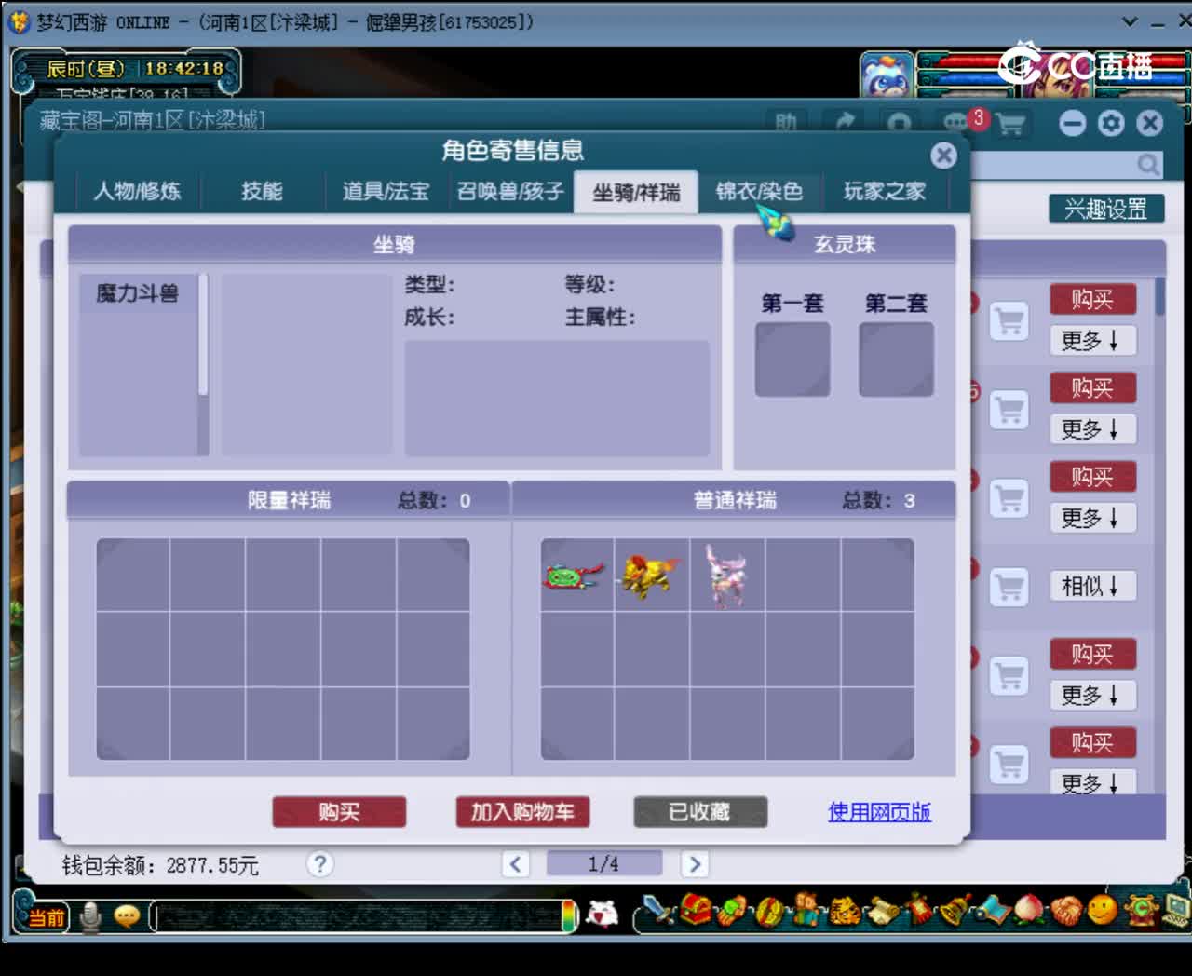Click the 当前 channel button
Viewport: 1192px width, 976px height.
click(x=44, y=917)
